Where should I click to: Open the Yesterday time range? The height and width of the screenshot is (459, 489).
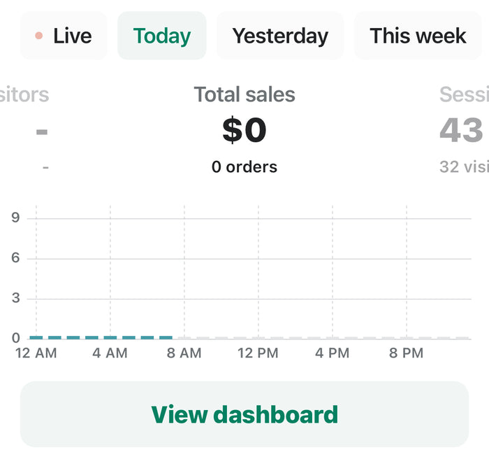click(x=280, y=36)
